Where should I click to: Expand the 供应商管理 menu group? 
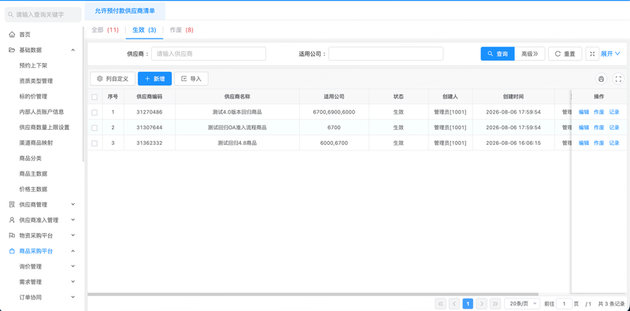73,205
